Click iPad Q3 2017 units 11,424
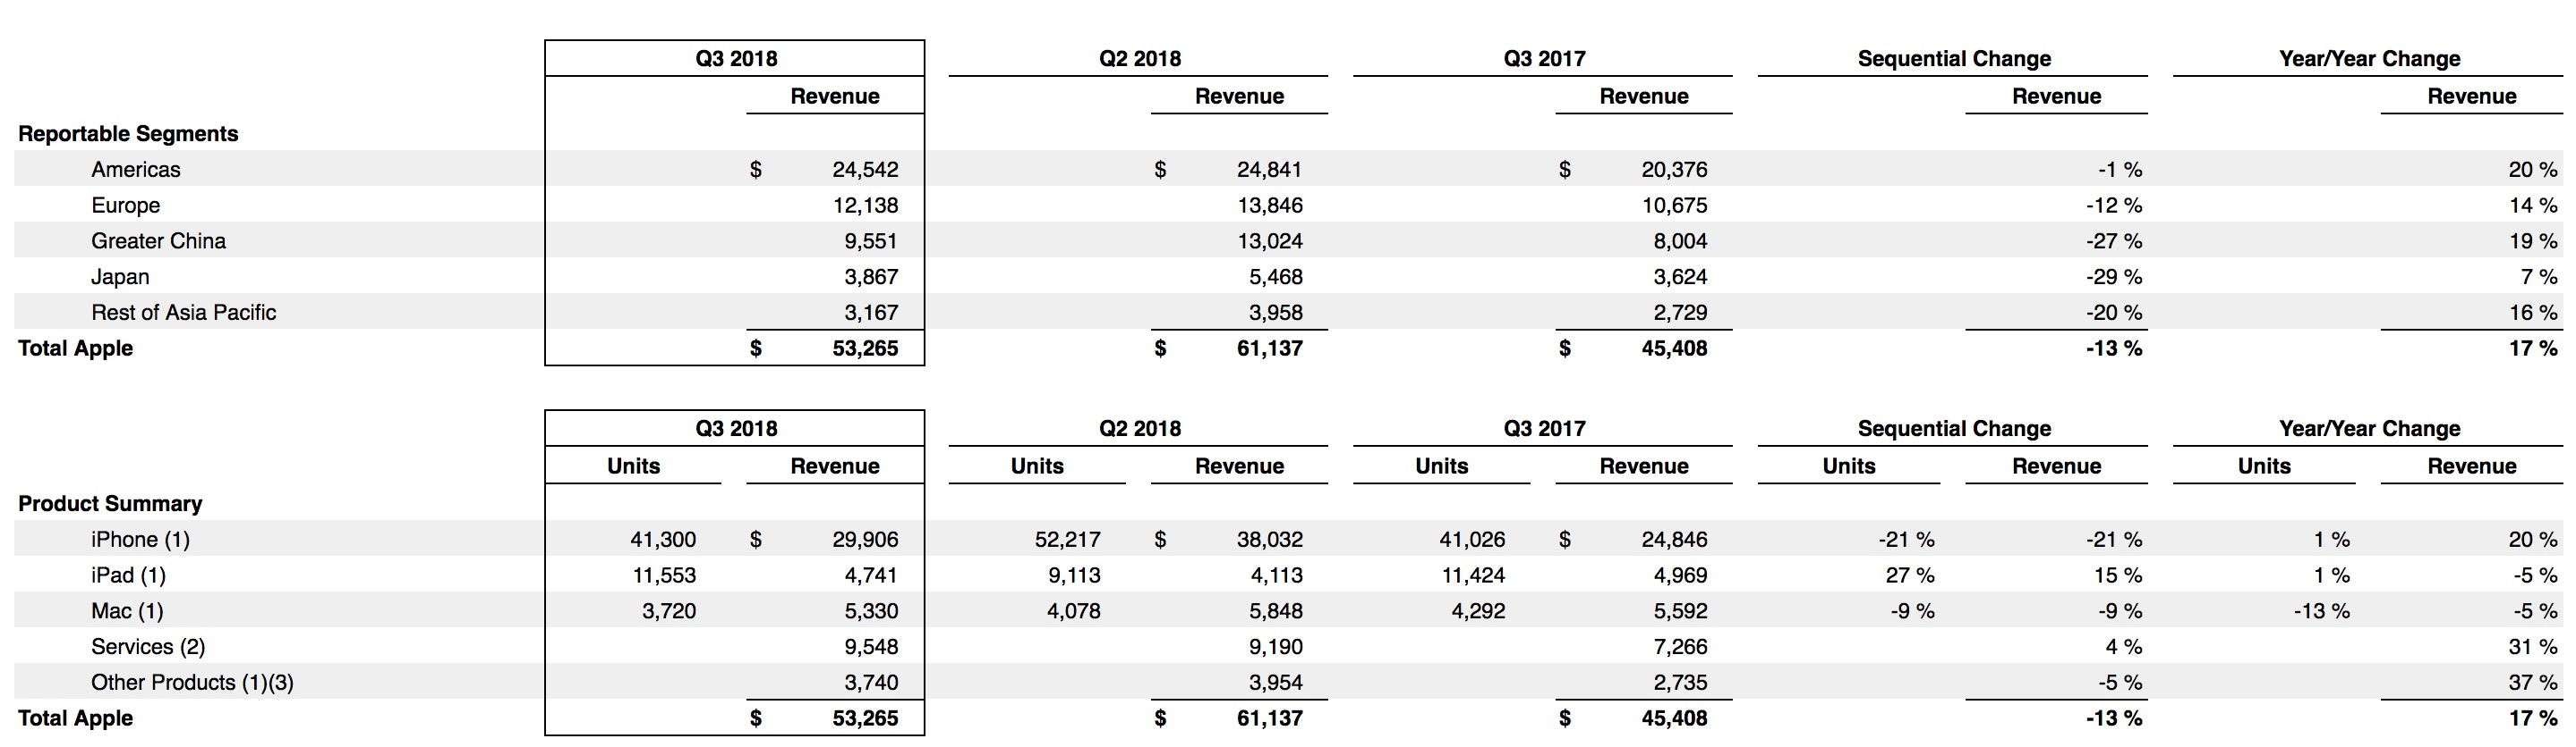 [x=1472, y=576]
